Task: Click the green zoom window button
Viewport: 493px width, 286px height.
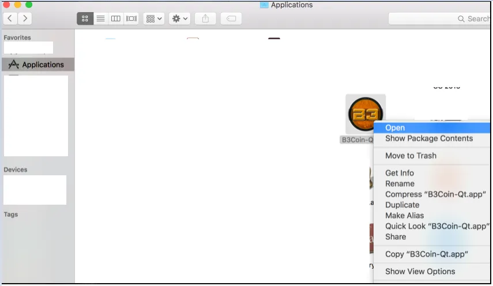Action: (29, 5)
